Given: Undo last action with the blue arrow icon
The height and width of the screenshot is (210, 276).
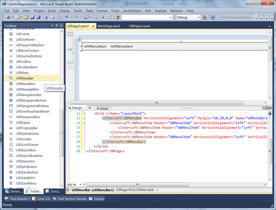Looking at the screenshot, I should 67,17.
